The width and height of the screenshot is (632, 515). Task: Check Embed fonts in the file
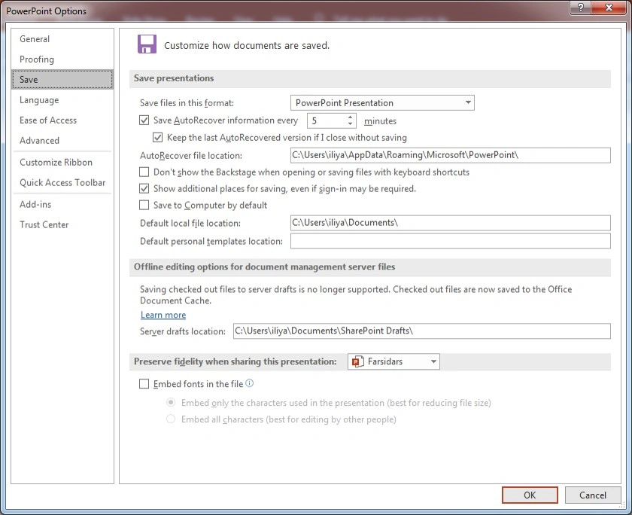[145, 384]
